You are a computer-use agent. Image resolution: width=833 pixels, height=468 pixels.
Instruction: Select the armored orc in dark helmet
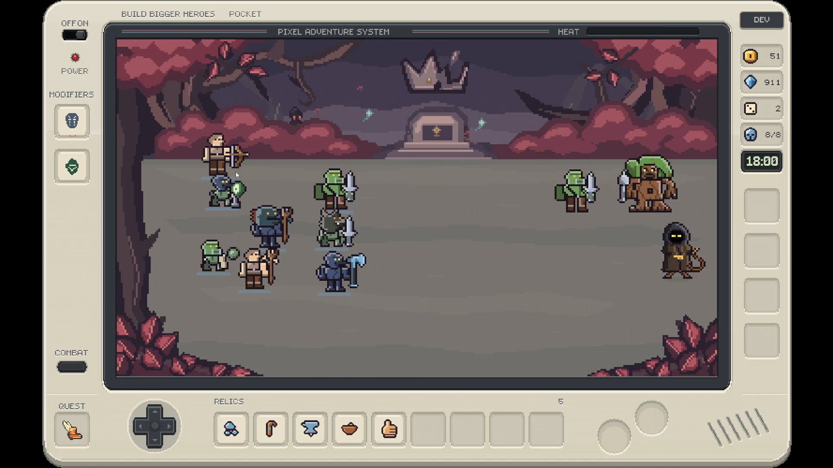click(x=337, y=228)
